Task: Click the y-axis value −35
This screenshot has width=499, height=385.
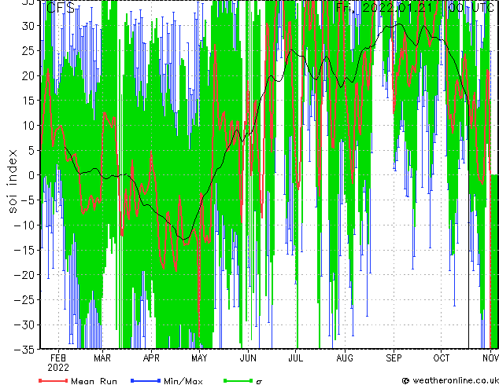Action: point(24,350)
